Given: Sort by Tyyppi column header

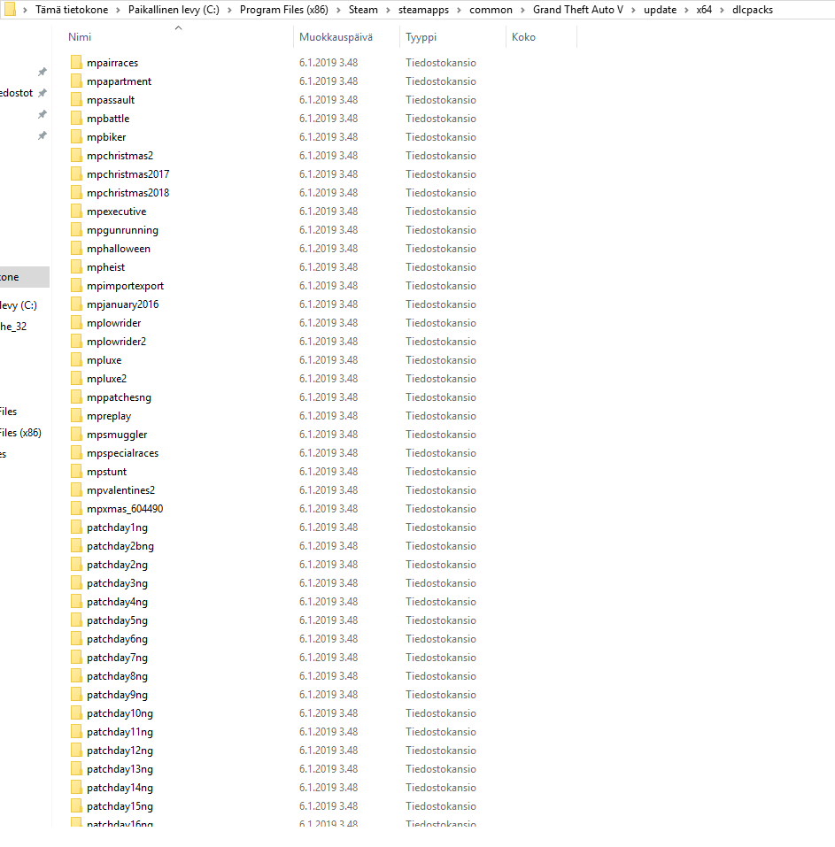Looking at the screenshot, I should [x=421, y=37].
